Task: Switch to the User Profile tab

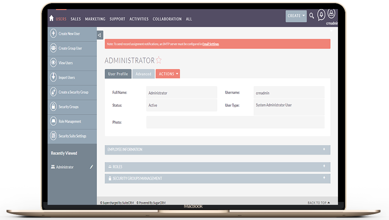Action: pyautogui.click(x=118, y=74)
